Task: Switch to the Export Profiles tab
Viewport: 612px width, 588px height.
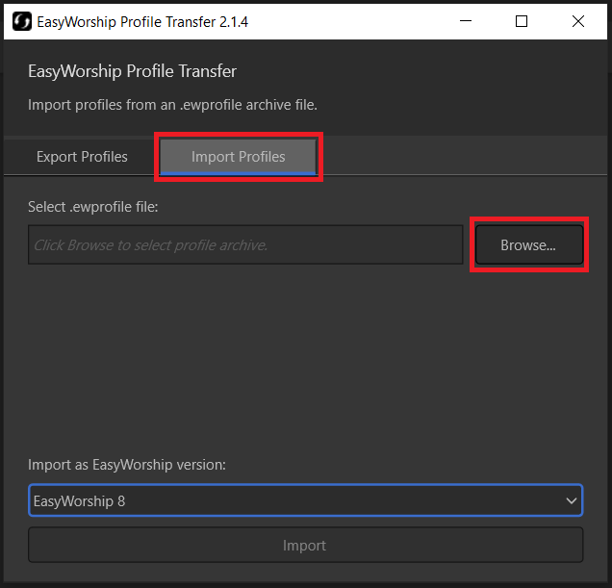Action: coord(82,157)
